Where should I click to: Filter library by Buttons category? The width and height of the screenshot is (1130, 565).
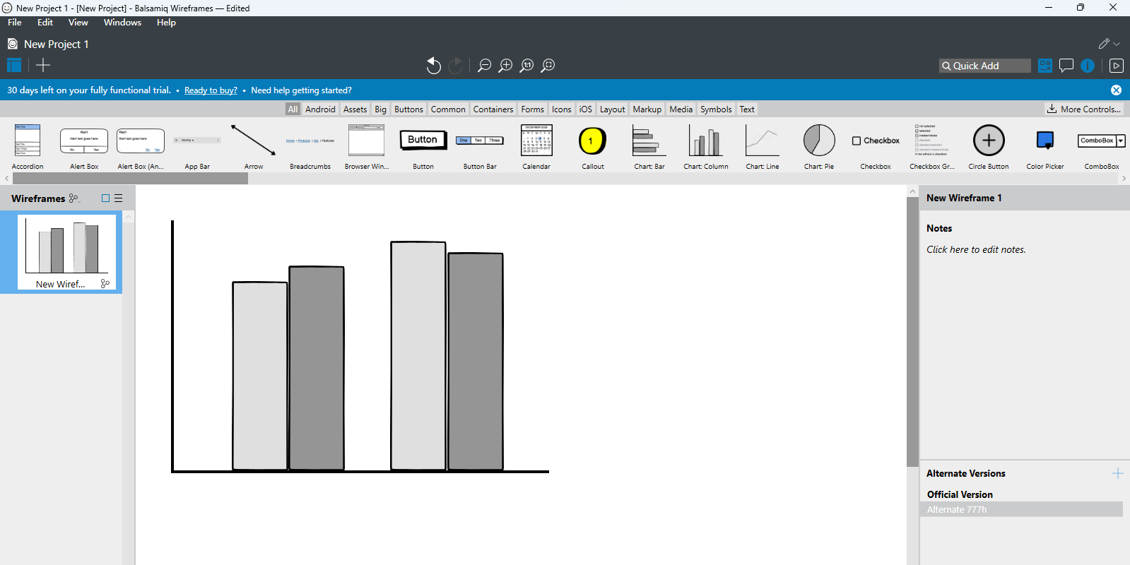[408, 109]
